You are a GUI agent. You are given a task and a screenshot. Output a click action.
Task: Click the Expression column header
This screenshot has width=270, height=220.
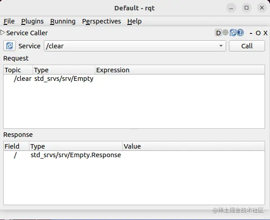(x=180, y=70)
